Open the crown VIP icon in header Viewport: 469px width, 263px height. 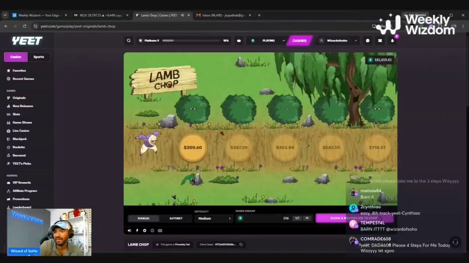[239, 41]
